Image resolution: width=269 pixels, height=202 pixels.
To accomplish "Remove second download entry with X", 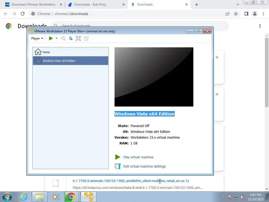I will point(217,94).
